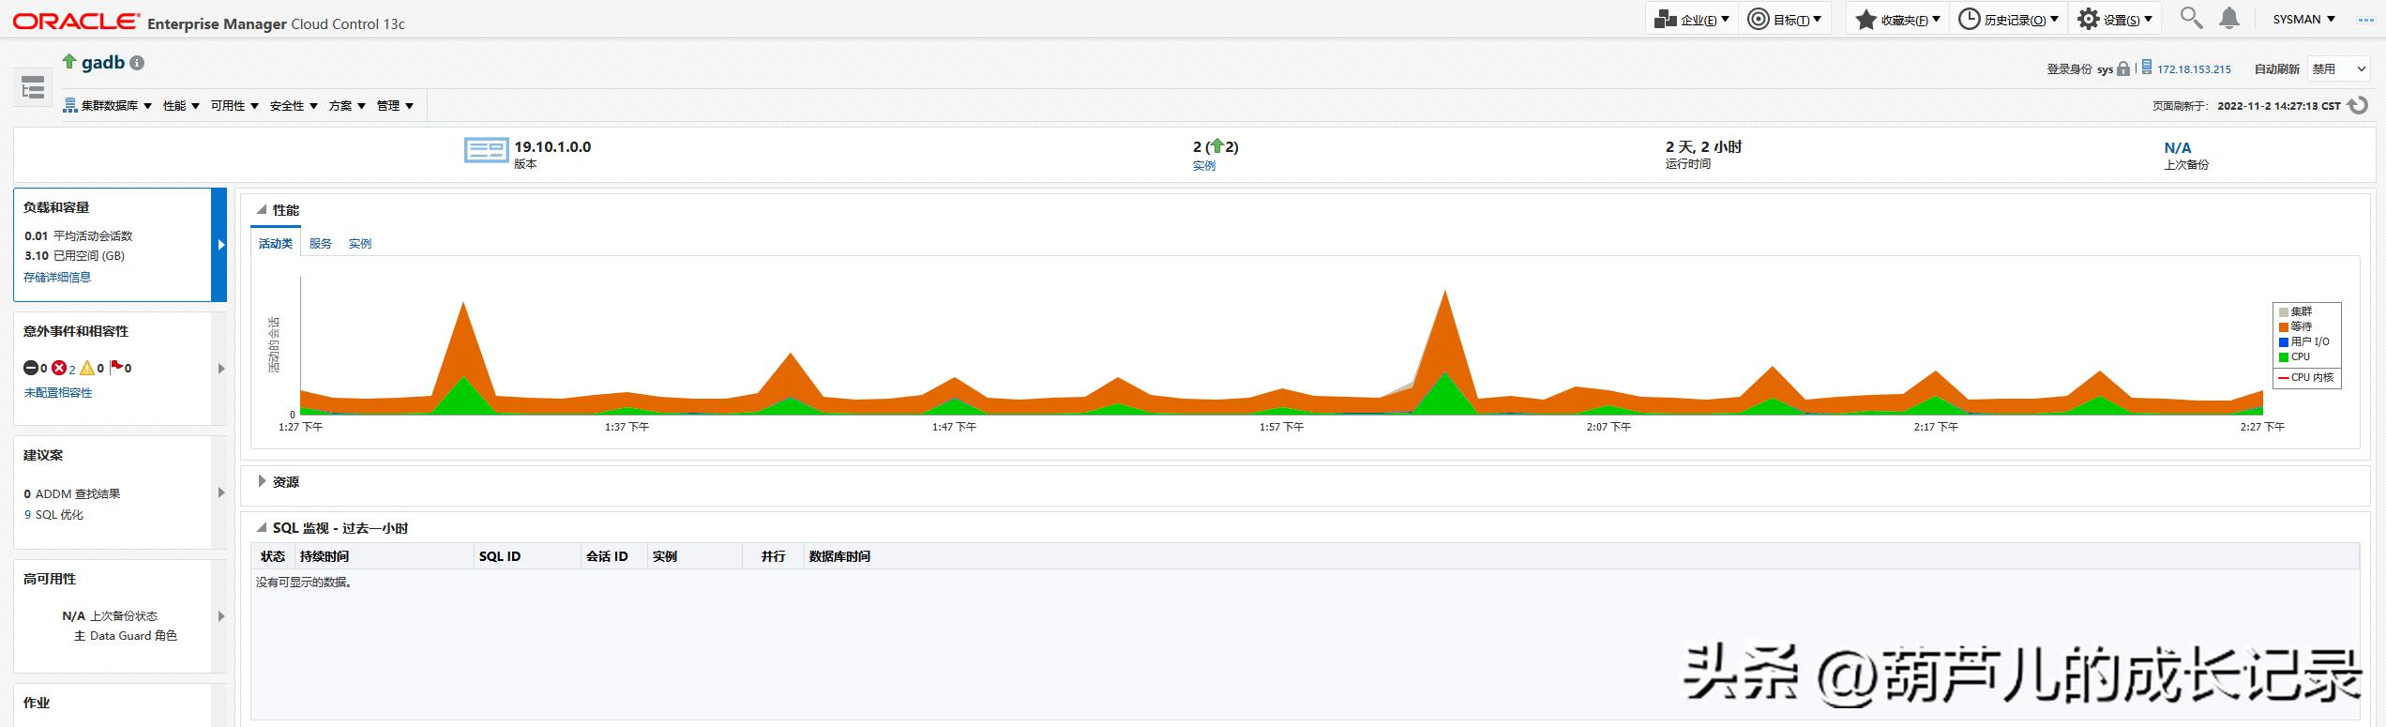Image resolution: width=2386 pixels, height=727 pixels.
Task: Open the compliance not configured link (未配置相容性)
Action: coord(58,393)
